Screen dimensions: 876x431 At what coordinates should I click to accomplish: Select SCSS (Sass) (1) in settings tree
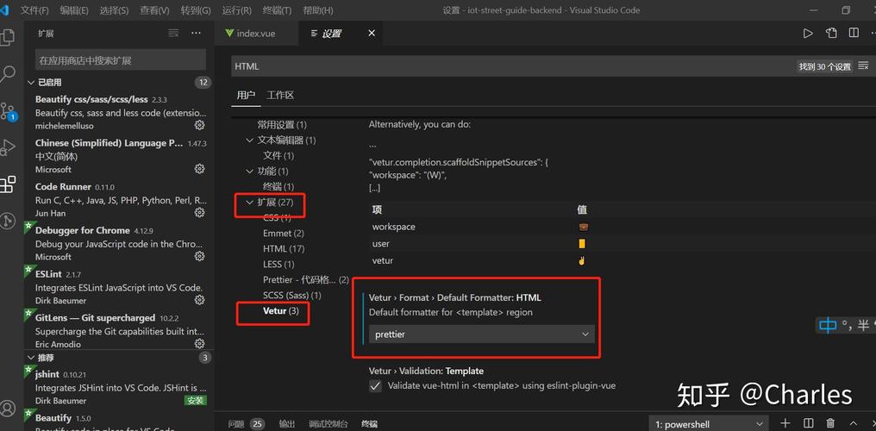[x=292, y=296]
